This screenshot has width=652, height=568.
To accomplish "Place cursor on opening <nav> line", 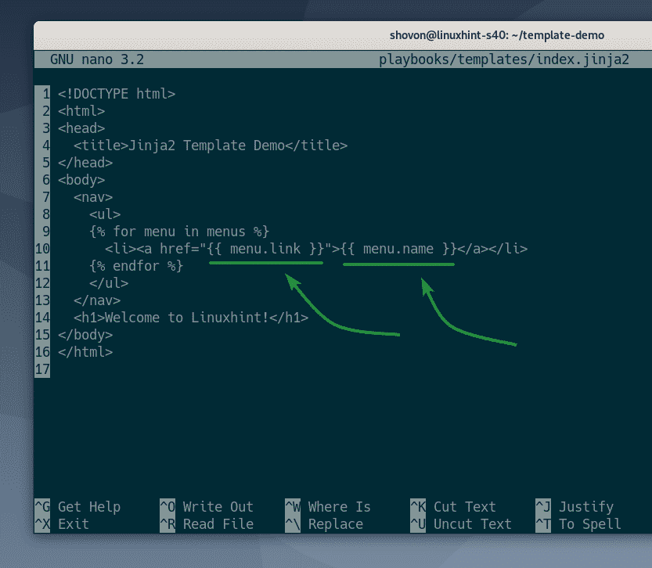I will (x=93, y=197).
